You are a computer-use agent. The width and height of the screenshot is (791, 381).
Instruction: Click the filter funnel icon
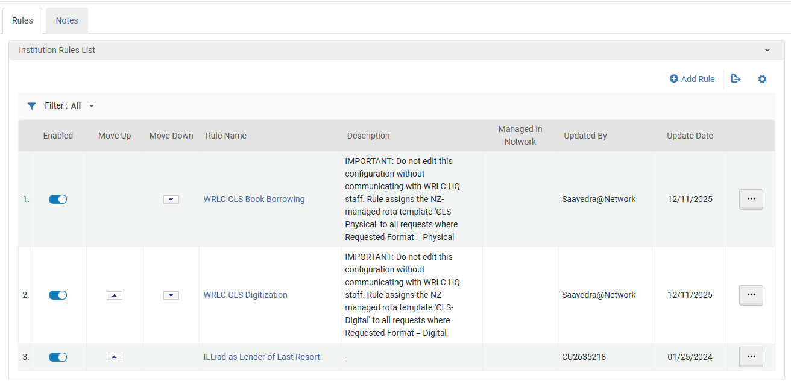pyautogui.click(x=32, y=106)
